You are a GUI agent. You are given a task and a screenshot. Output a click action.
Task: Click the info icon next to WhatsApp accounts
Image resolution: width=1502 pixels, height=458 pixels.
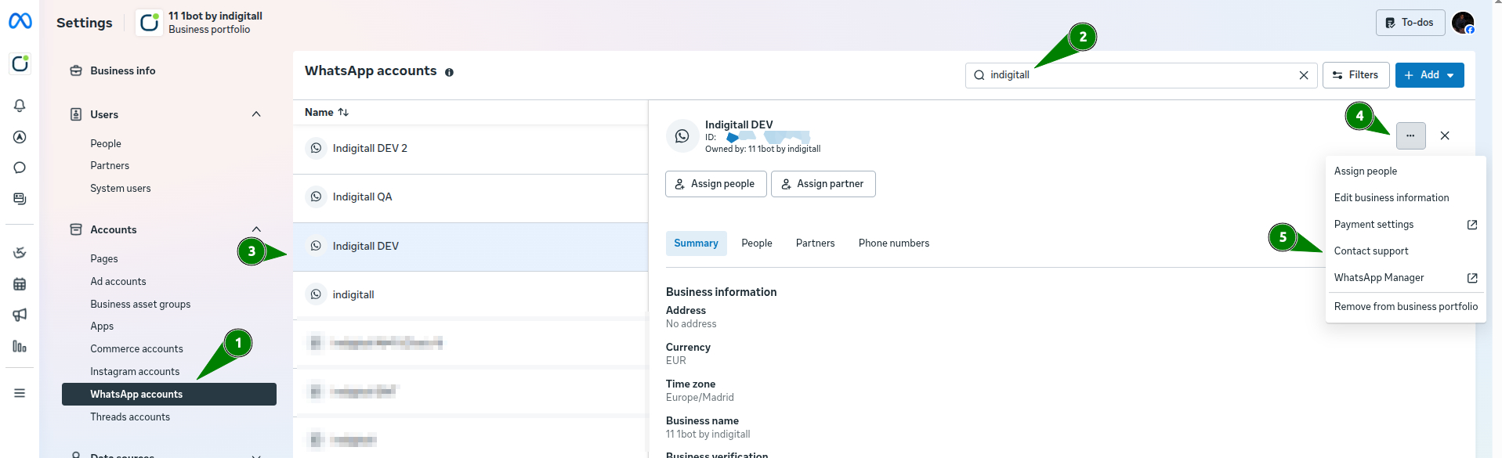tap(449, 72)
